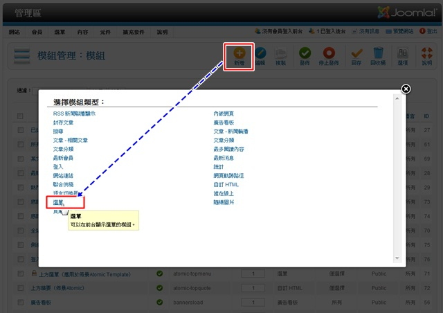Screen dimensions: 443x313
Task: Click the 回收桶 (Trash) bin icon
Action: tap(378, 56)
